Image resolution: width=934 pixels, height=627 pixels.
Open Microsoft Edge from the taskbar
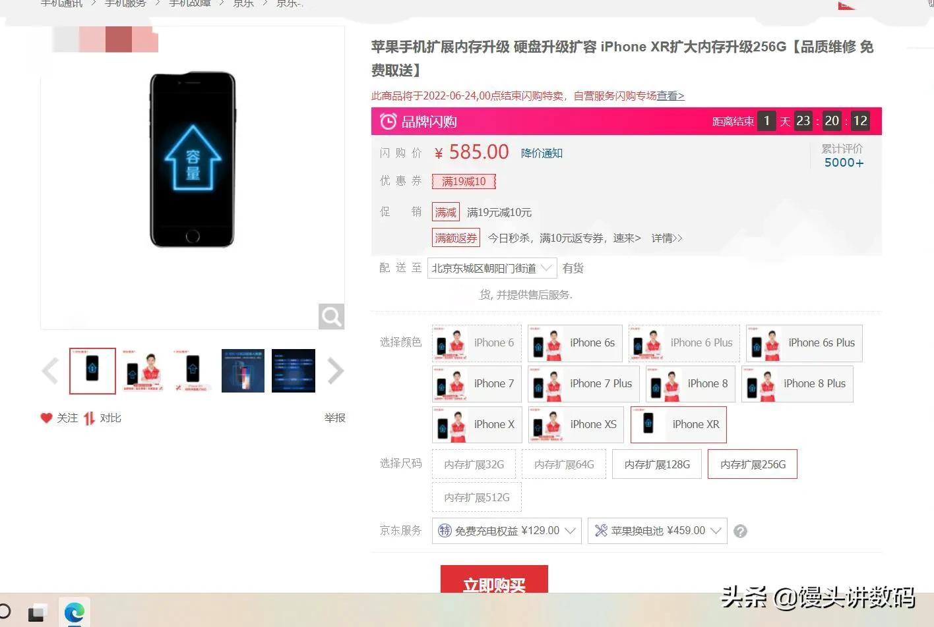75,613
